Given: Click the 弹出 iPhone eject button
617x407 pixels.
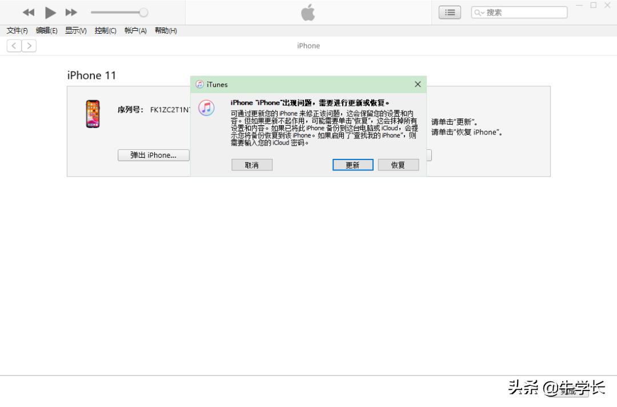Looking at the screenshot, I should 153,155.
